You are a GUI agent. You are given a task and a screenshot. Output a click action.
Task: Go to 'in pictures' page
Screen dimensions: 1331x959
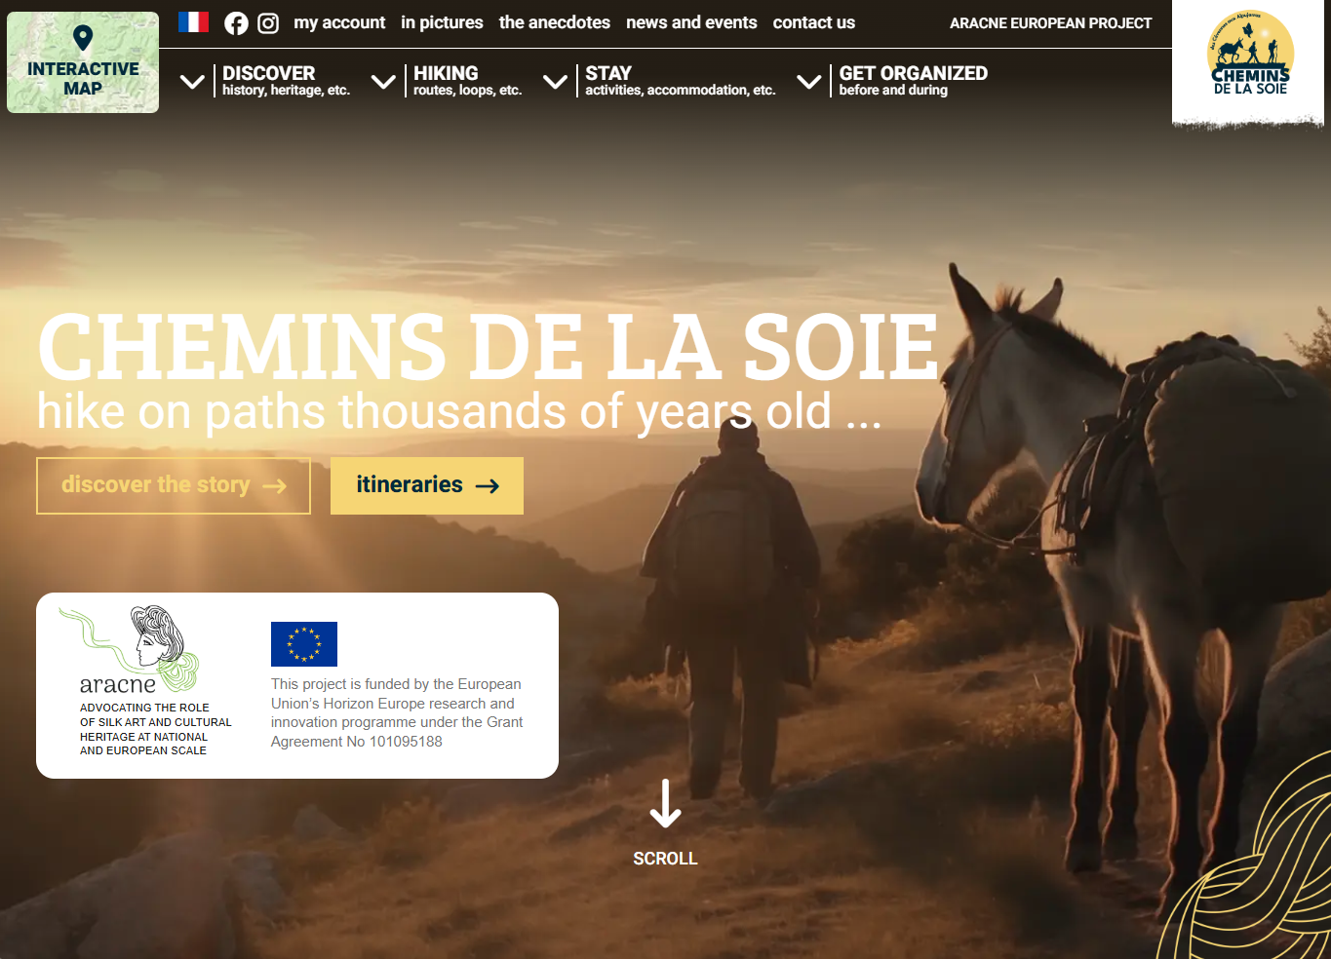pos(442,22)
